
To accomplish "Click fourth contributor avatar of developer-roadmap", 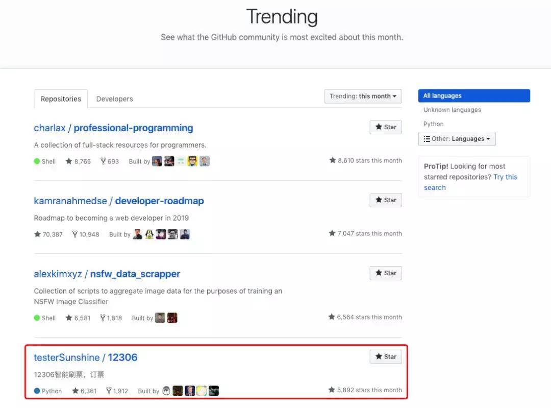I will click(x=173, y=234).
